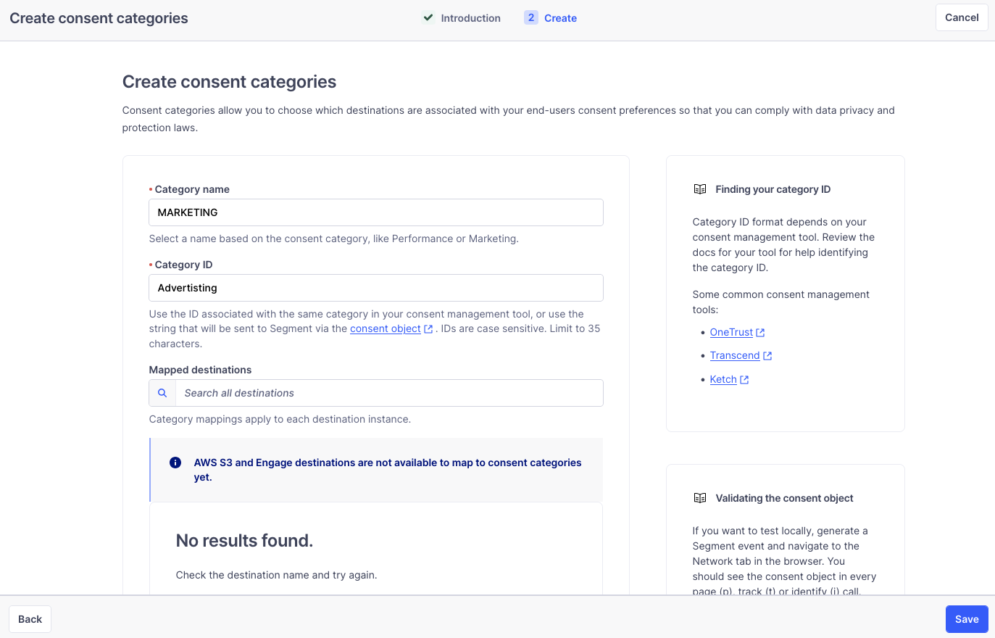The image size is (995, 638).
Task: Click the Search all destinations field
Action: [x=389, y=393]
